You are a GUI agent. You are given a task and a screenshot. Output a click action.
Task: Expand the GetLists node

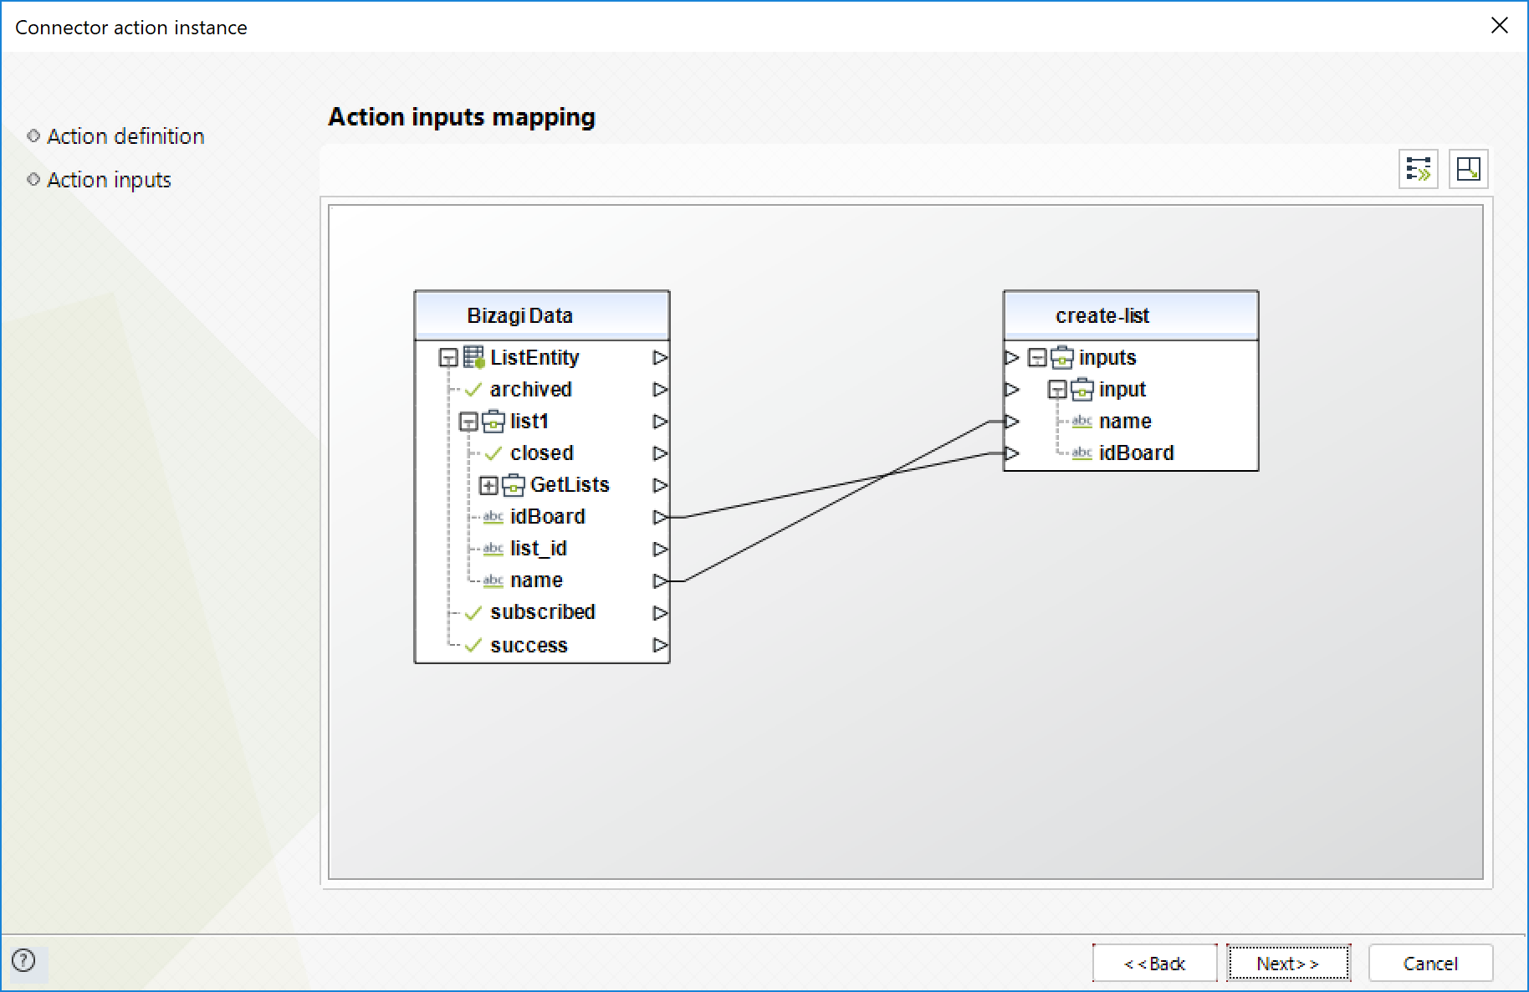click(x=488, y=485)
